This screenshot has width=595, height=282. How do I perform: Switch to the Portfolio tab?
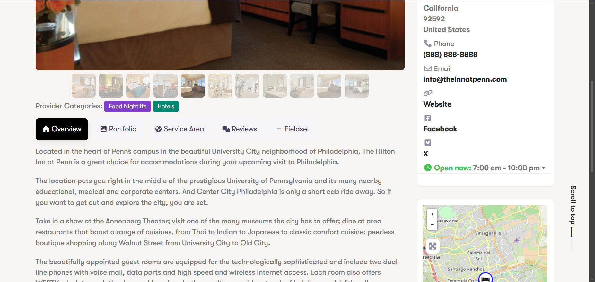[x=118, y=129]
